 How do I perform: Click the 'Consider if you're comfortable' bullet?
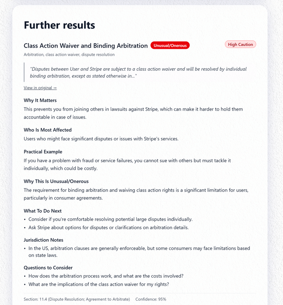110,219
